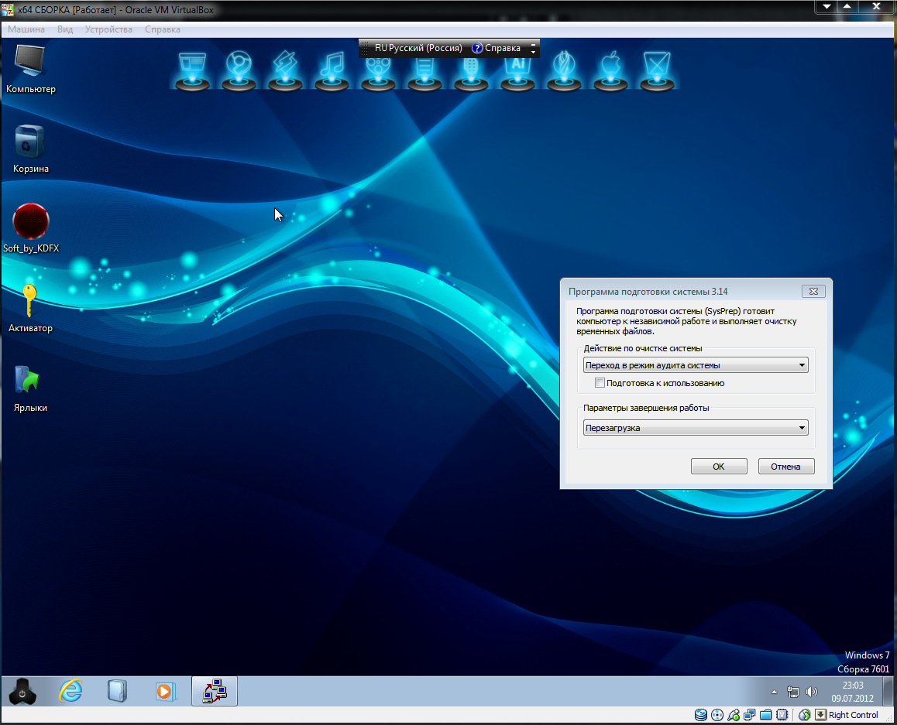This screenshot has width=897, height=725.
Task: Open the Start menu orb
Action: [x=22, y=691]
